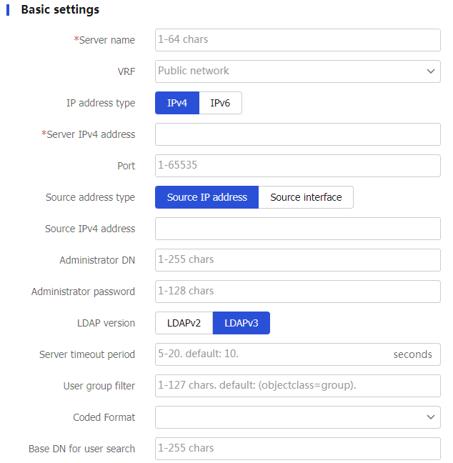Choose Source interface option
The image size is (453, 463).
pos(306,197)
